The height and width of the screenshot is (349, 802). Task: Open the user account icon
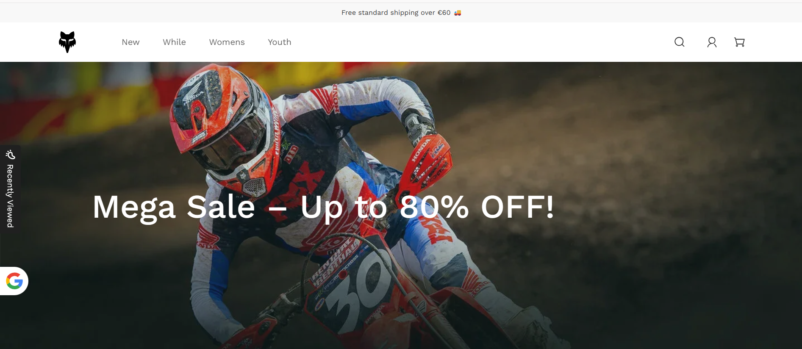click(712, 42)
